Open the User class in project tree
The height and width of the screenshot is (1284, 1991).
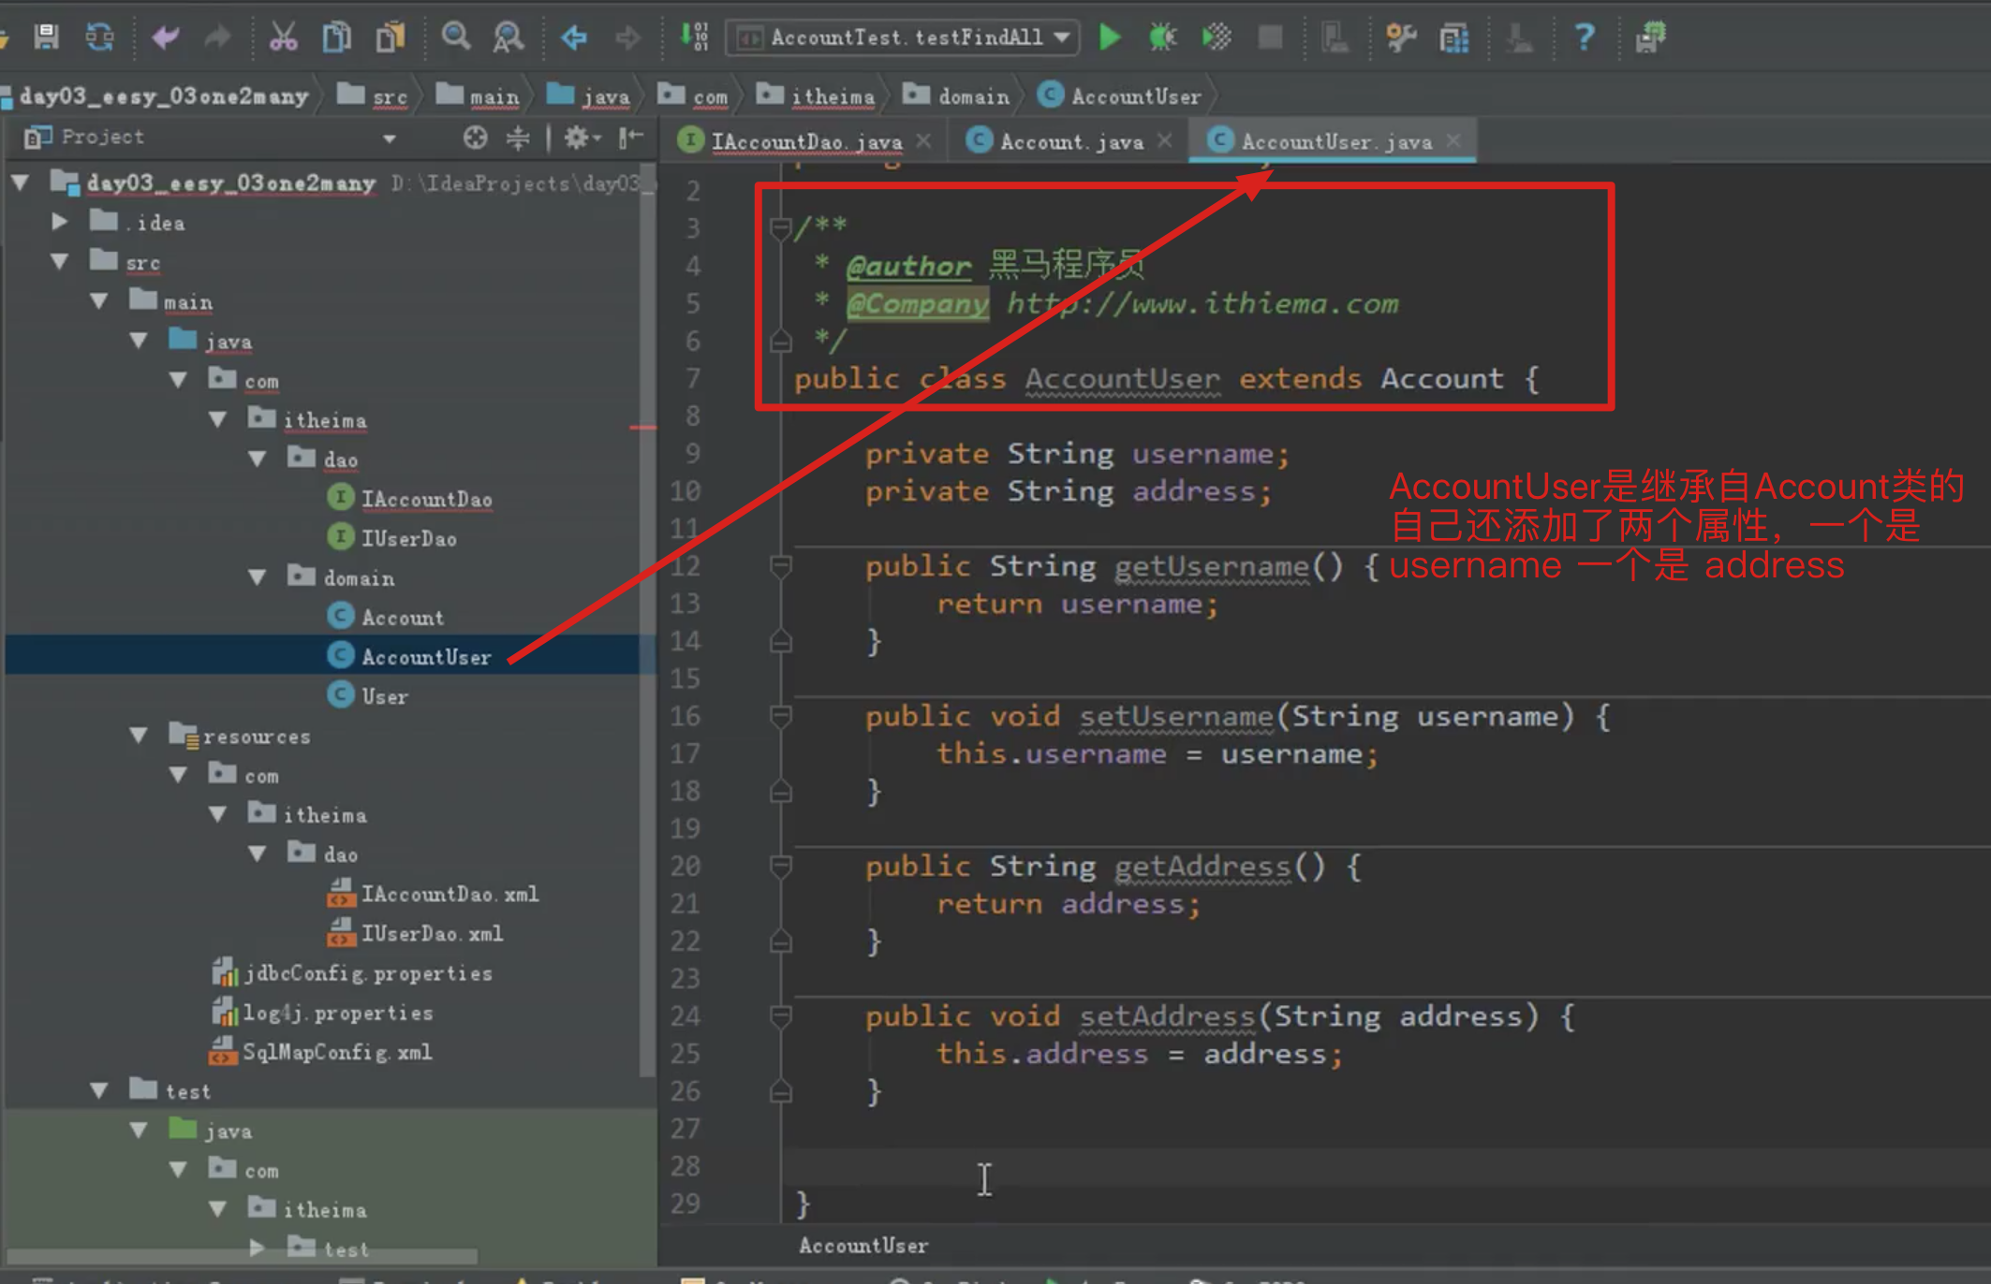(x=384, y=696)
